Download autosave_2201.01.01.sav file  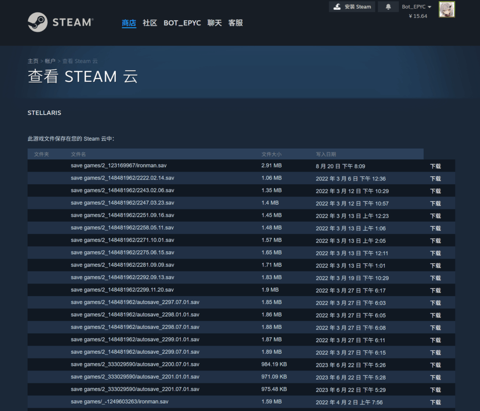click(435, 378)
